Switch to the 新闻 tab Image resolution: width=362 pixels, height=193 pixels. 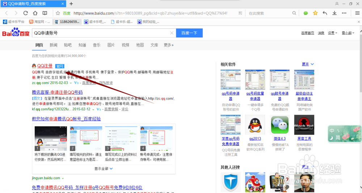point(53,45)
